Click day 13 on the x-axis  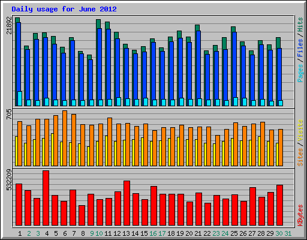pos(126,233)
